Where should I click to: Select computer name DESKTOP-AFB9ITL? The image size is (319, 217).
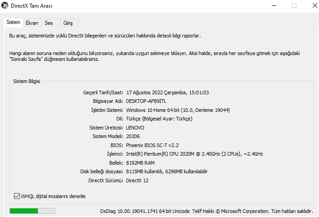click(146, 101)
